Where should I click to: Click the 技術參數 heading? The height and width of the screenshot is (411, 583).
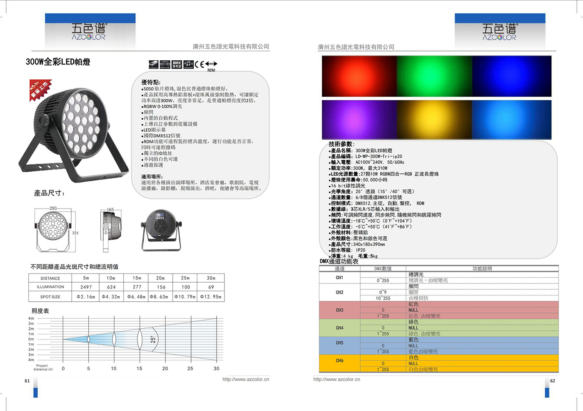point(341,144)
